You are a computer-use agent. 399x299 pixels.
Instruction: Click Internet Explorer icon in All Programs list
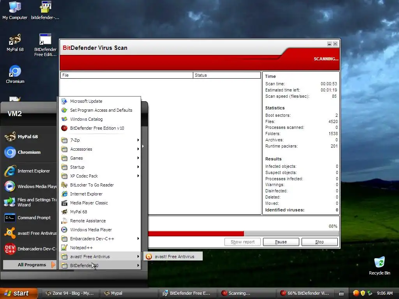coord(64,194)
